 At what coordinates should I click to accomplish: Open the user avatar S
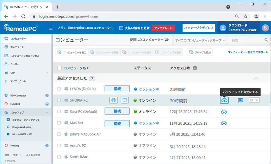pyautogui.click(x=265, y=28)
